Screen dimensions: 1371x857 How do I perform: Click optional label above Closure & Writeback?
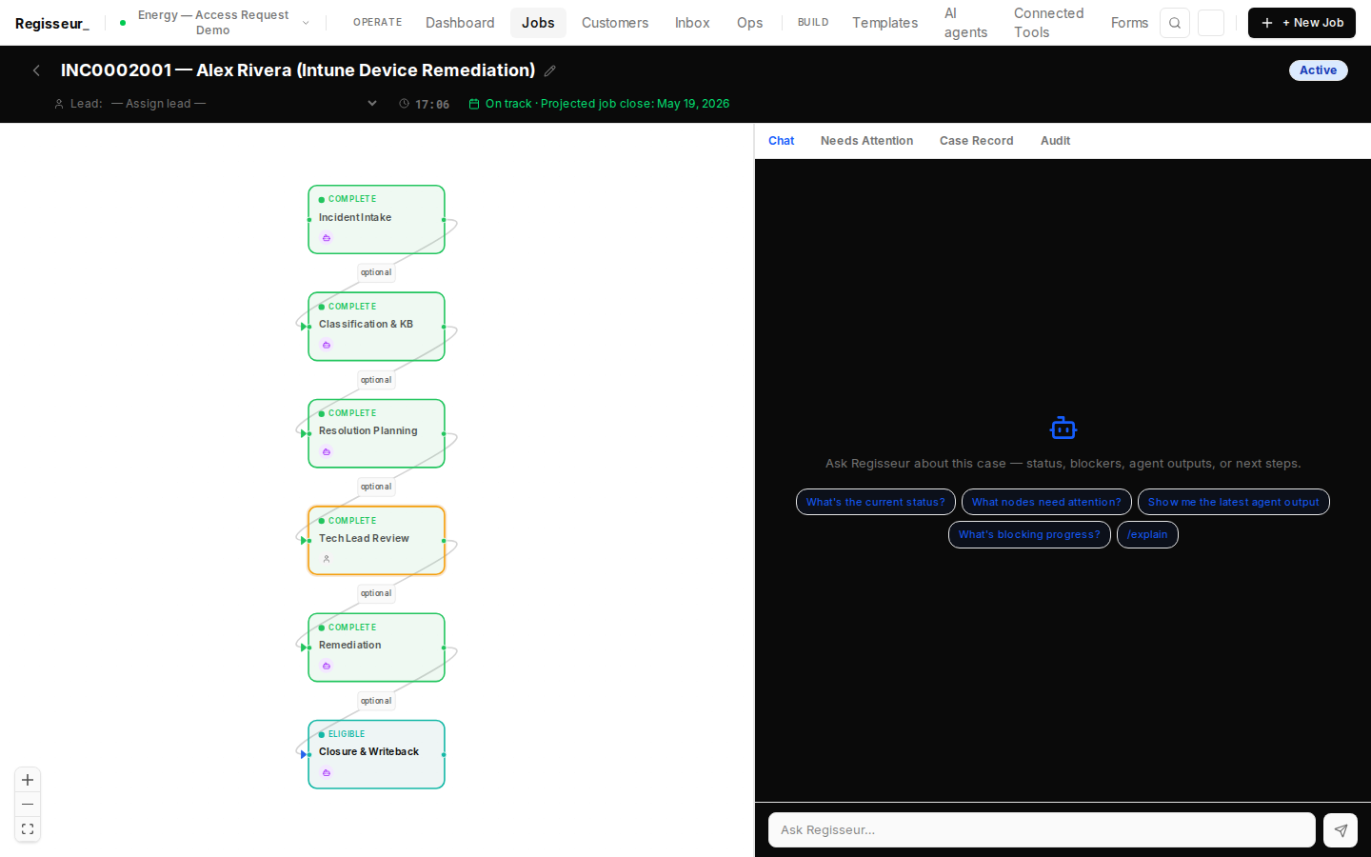[x=376, y=701]
